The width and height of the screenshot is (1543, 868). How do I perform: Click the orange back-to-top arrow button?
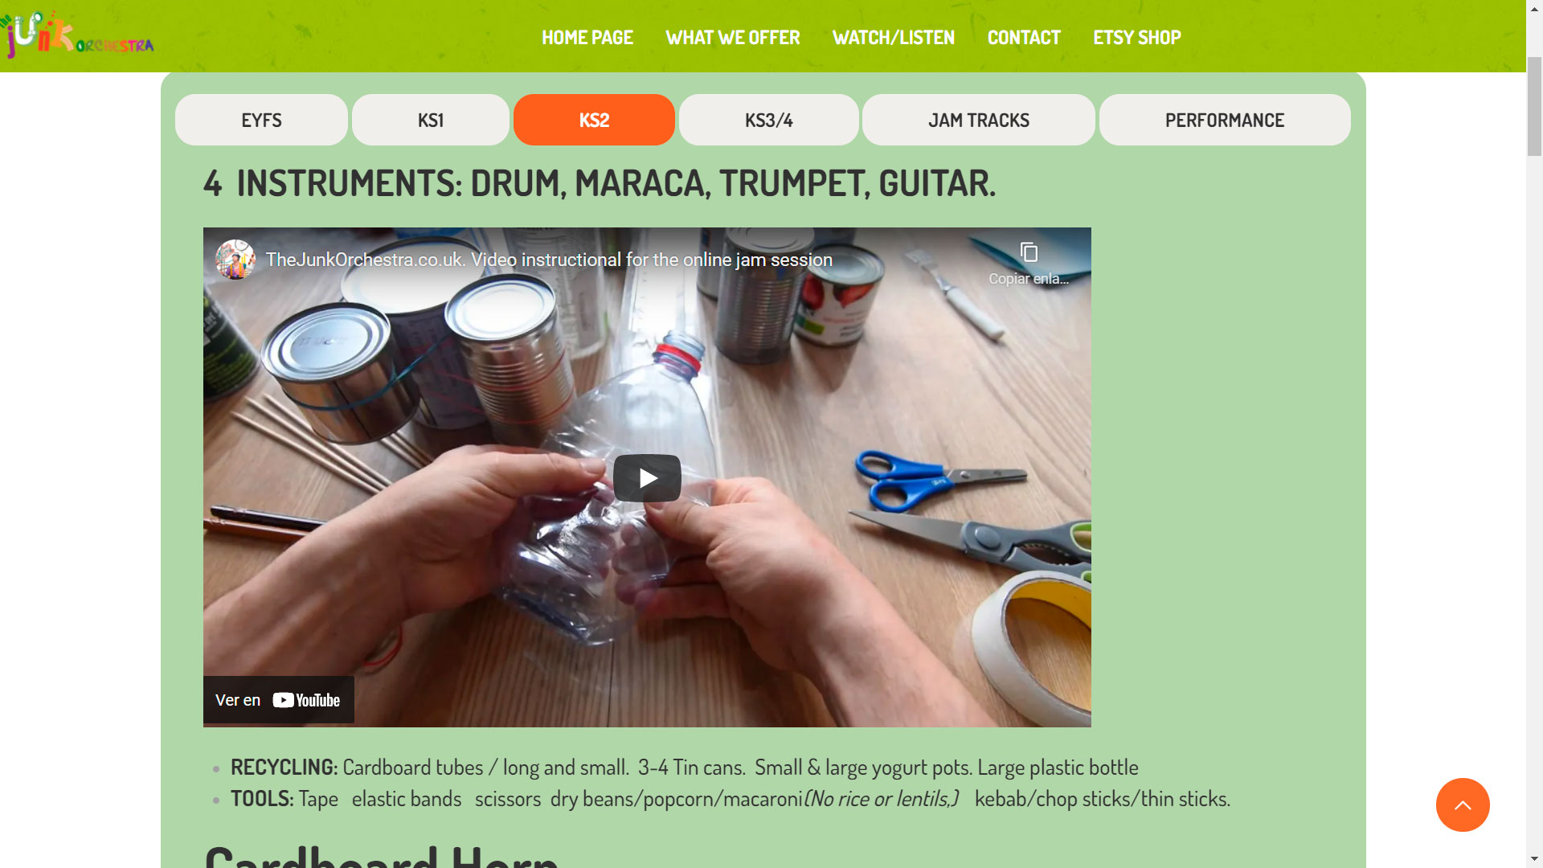1463,805
